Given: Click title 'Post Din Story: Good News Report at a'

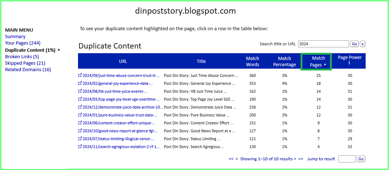Looking at the screenshot, I should (x=200, y=131).
